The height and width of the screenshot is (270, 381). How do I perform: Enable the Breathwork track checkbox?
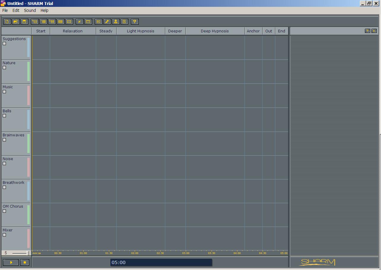point(4,187)
